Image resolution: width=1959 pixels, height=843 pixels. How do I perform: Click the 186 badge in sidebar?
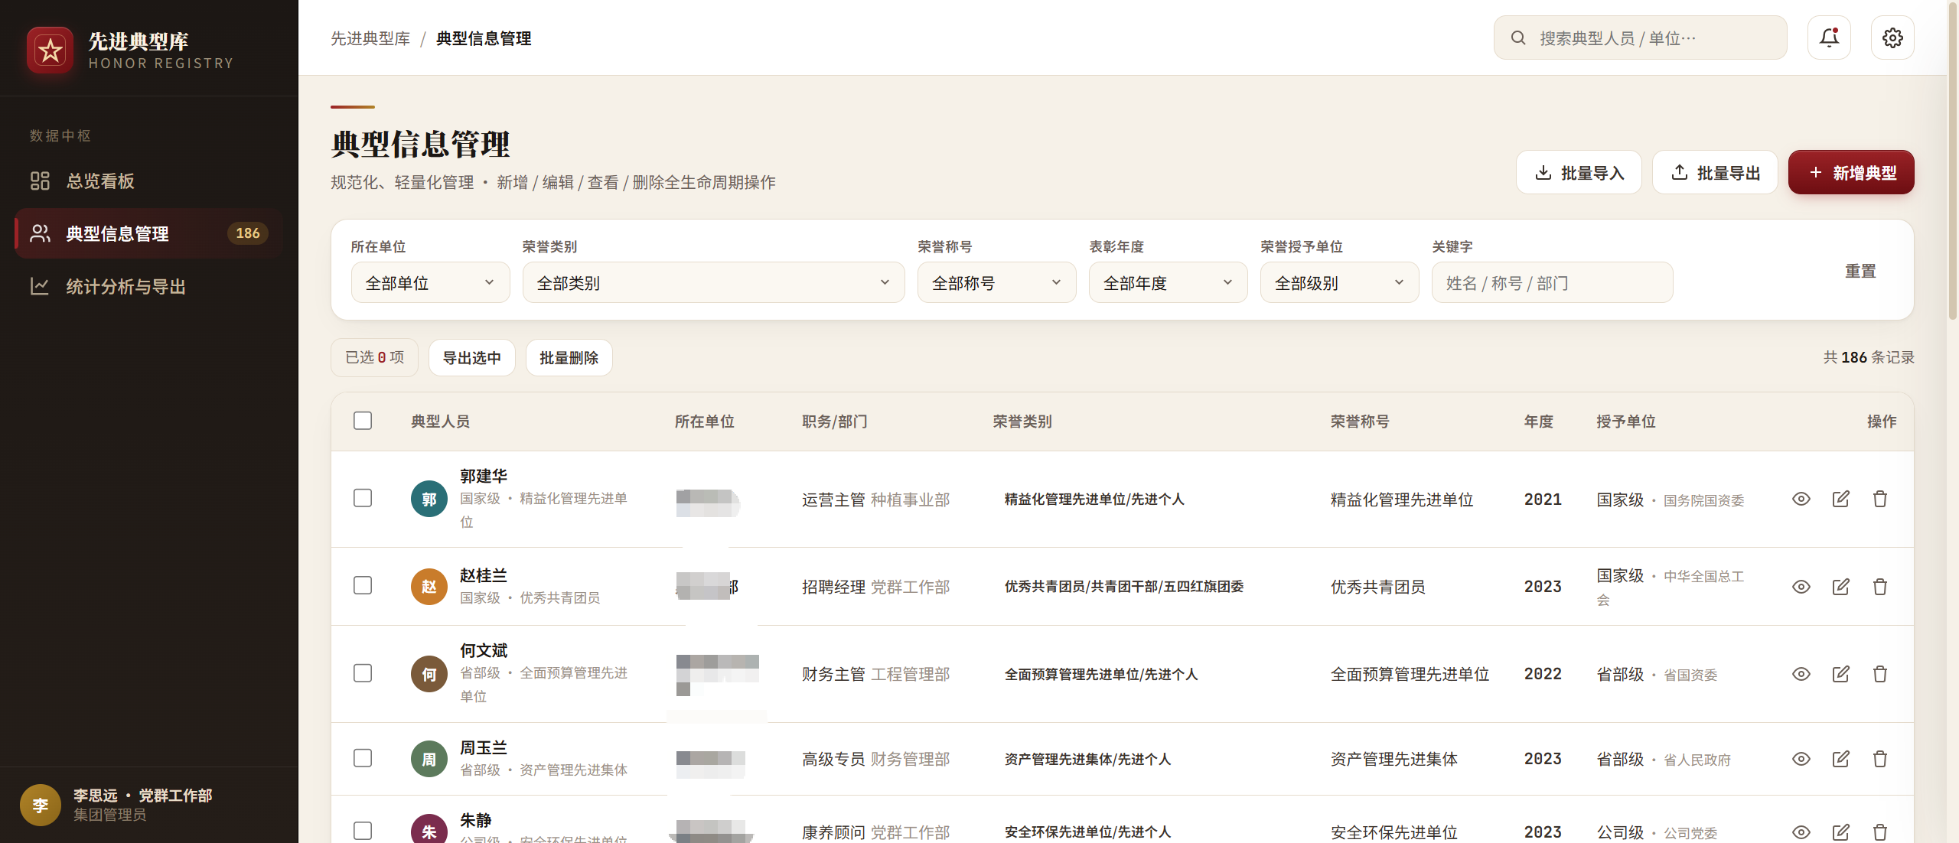pyautogui.click(x=247, y=233)
